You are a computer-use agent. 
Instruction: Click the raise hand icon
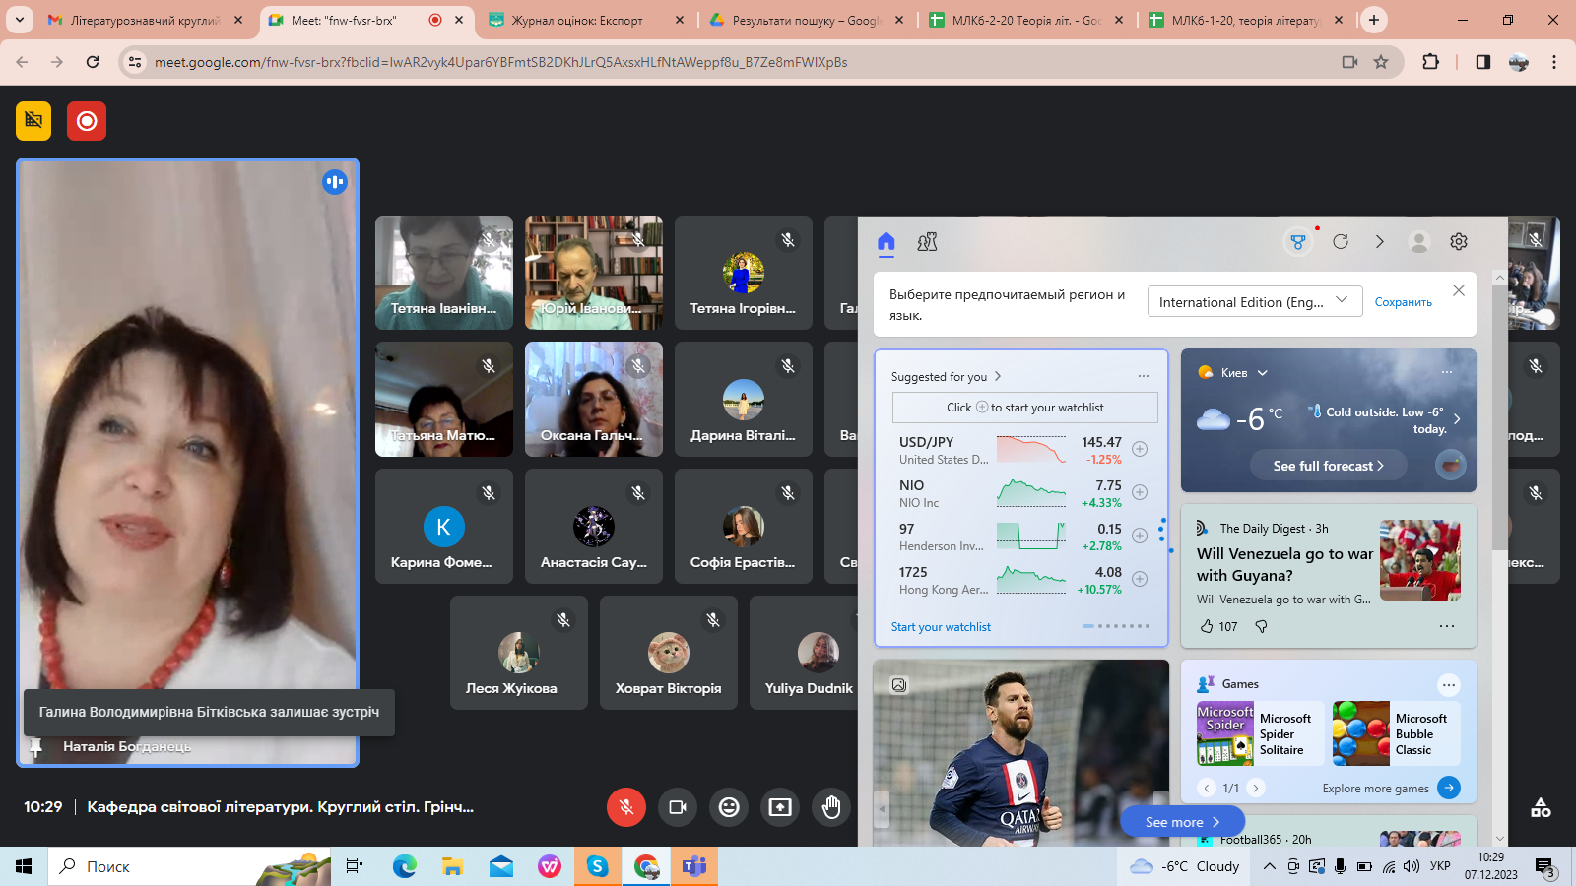click(x=831, y=807)
